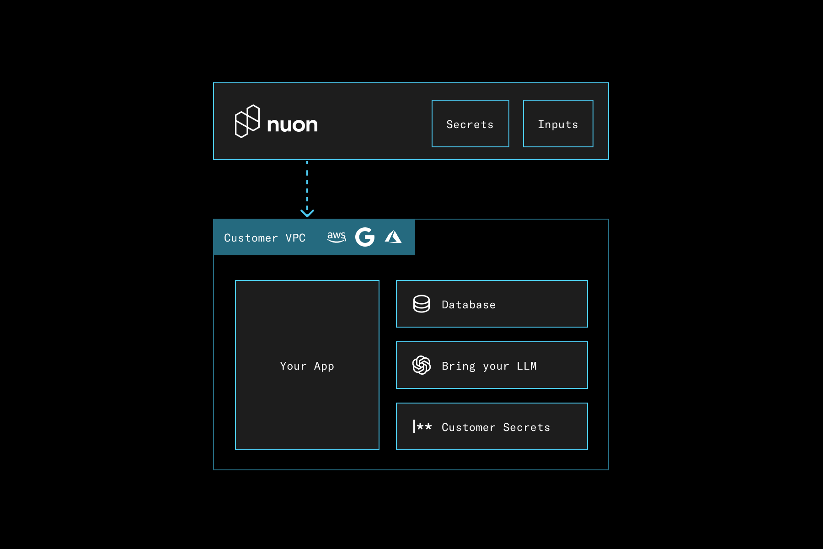Click the database cylinder icon
The height and width of the screenshot is (549, 823).
(422, 304)
